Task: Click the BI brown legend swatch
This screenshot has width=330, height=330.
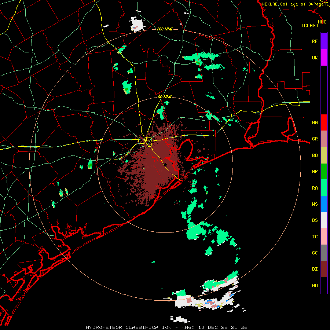Action: 324,269
